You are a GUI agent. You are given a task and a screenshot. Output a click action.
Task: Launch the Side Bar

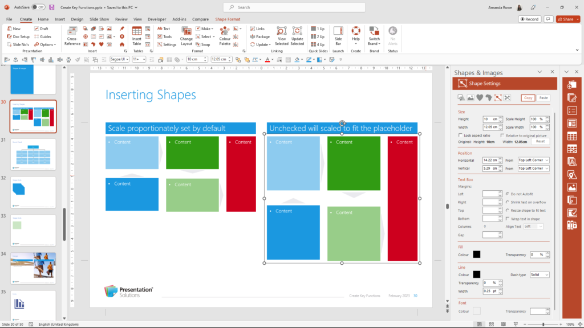pos(338,36)
